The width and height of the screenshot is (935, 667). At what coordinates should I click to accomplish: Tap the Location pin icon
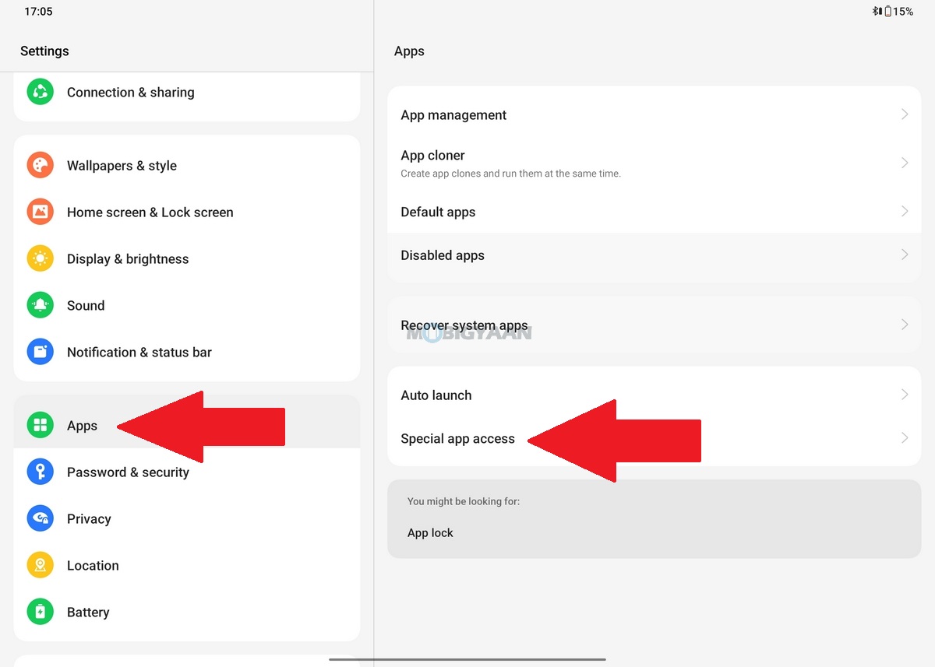(40, 565)
